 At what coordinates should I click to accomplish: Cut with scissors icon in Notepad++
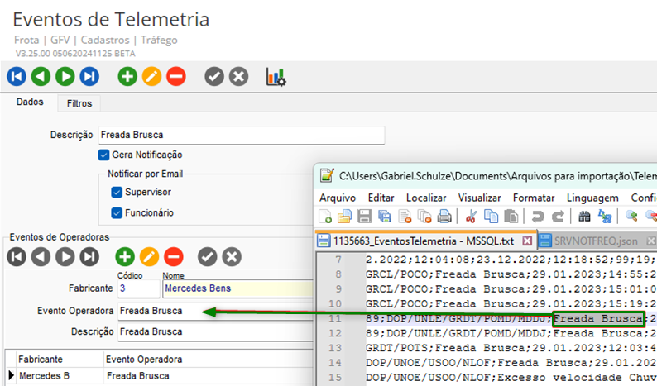click(471, 217)
